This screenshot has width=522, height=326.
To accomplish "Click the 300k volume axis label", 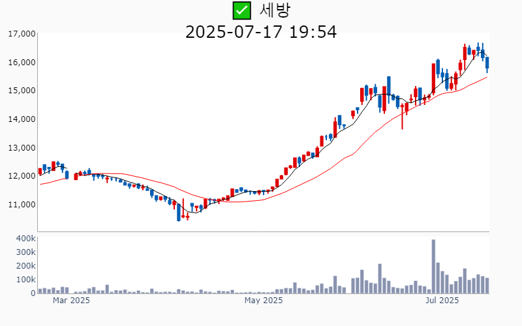I will point(25,252).
